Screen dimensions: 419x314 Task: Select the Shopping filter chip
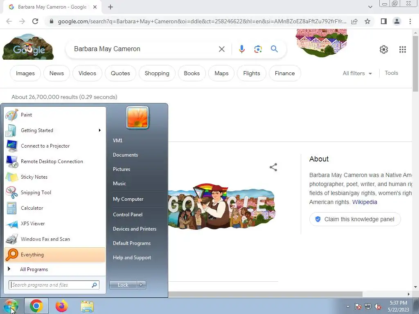coord(157,73)
